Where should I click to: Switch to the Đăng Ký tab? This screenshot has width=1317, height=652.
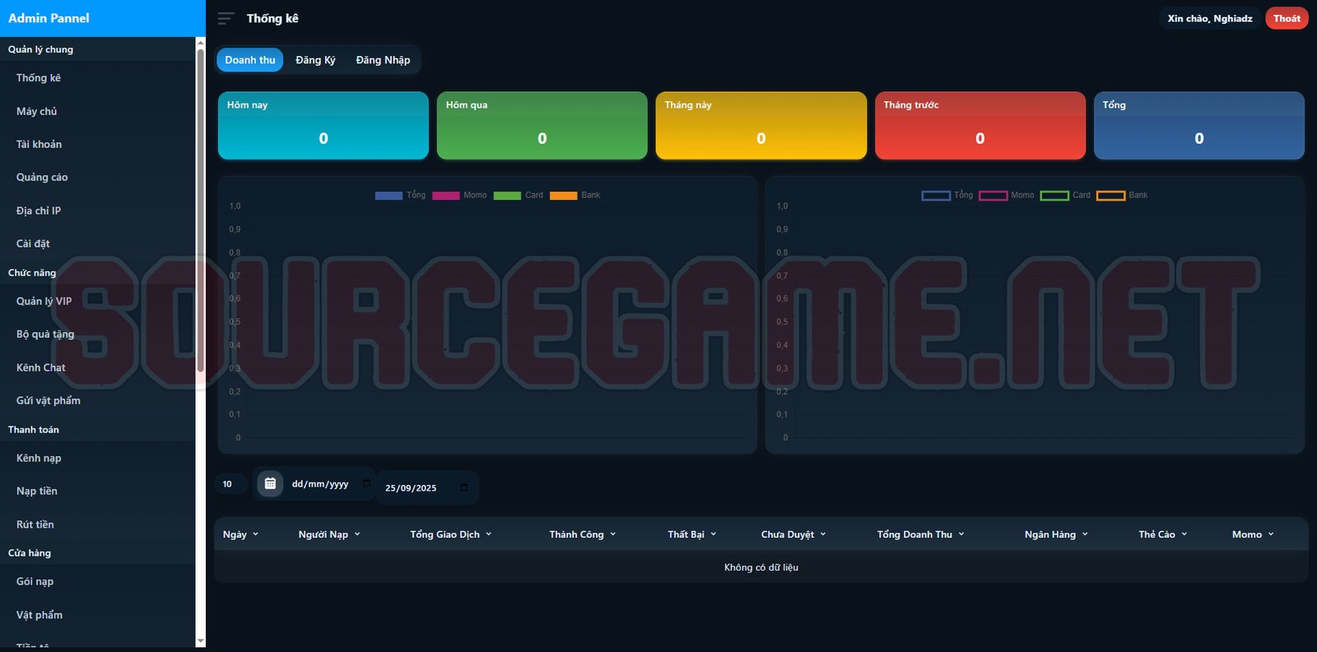315,60
